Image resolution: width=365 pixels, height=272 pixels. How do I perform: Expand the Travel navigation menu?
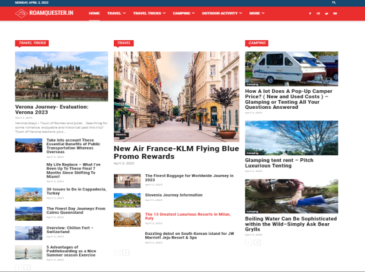(116, 13)
